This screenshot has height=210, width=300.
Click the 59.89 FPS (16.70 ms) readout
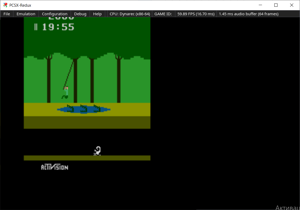click(196, 14)
